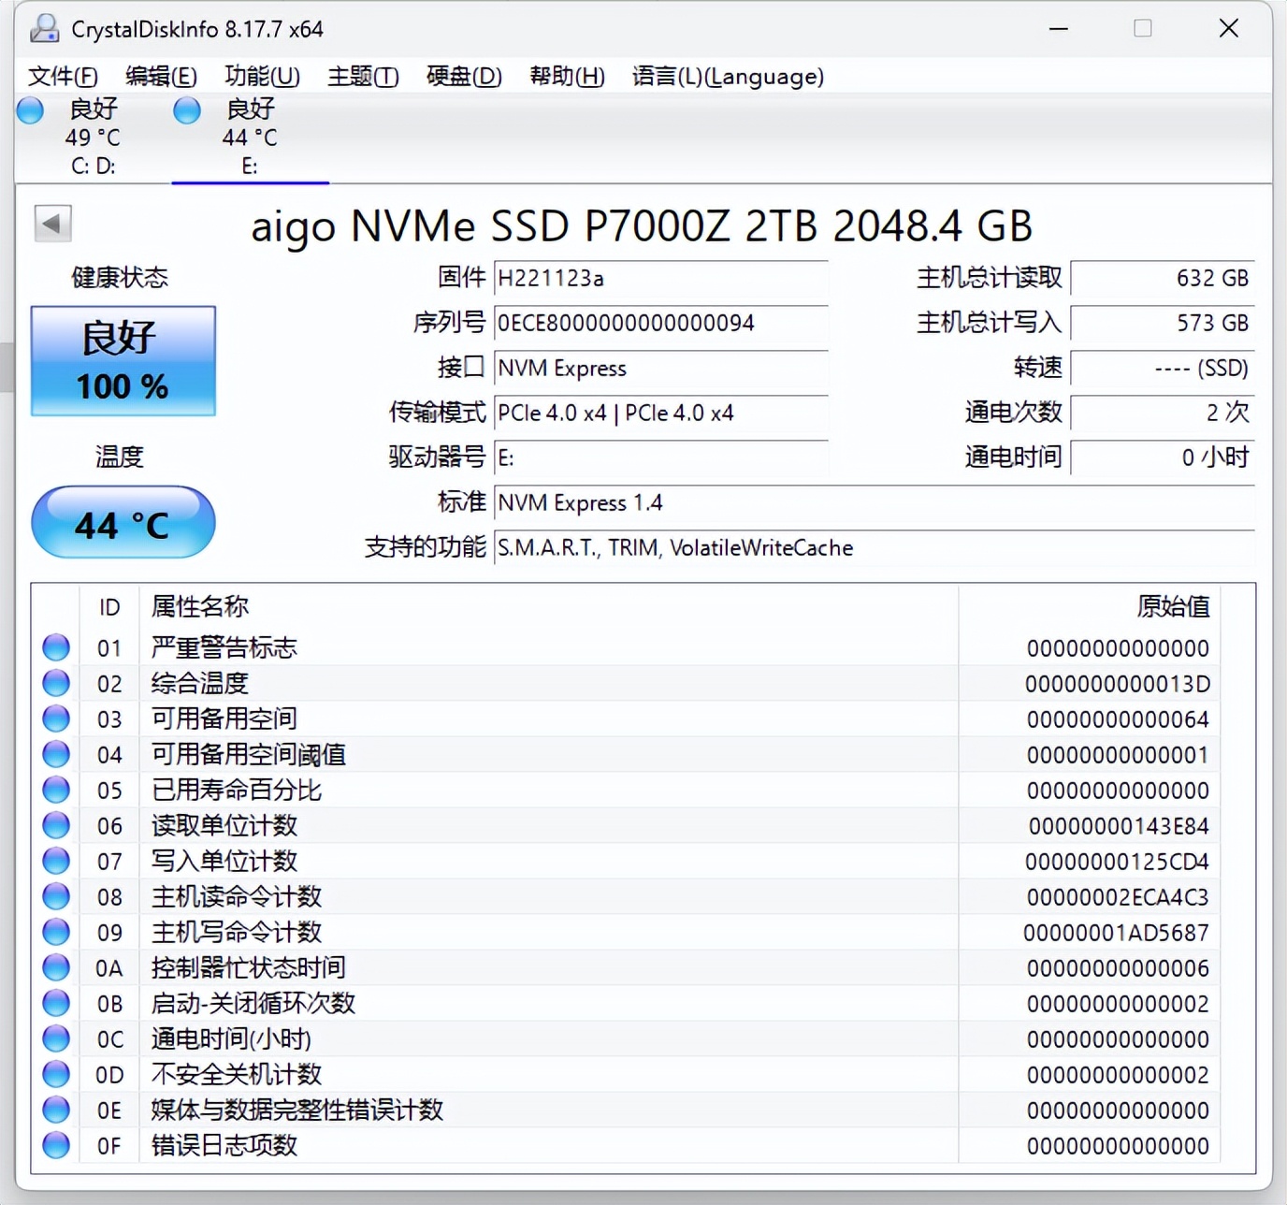Click the 44 °C temperature indicator

point(123,523)
